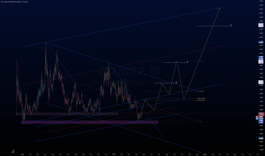Select the highest TP dashed line above 6.0000

[x=215, y=26]
